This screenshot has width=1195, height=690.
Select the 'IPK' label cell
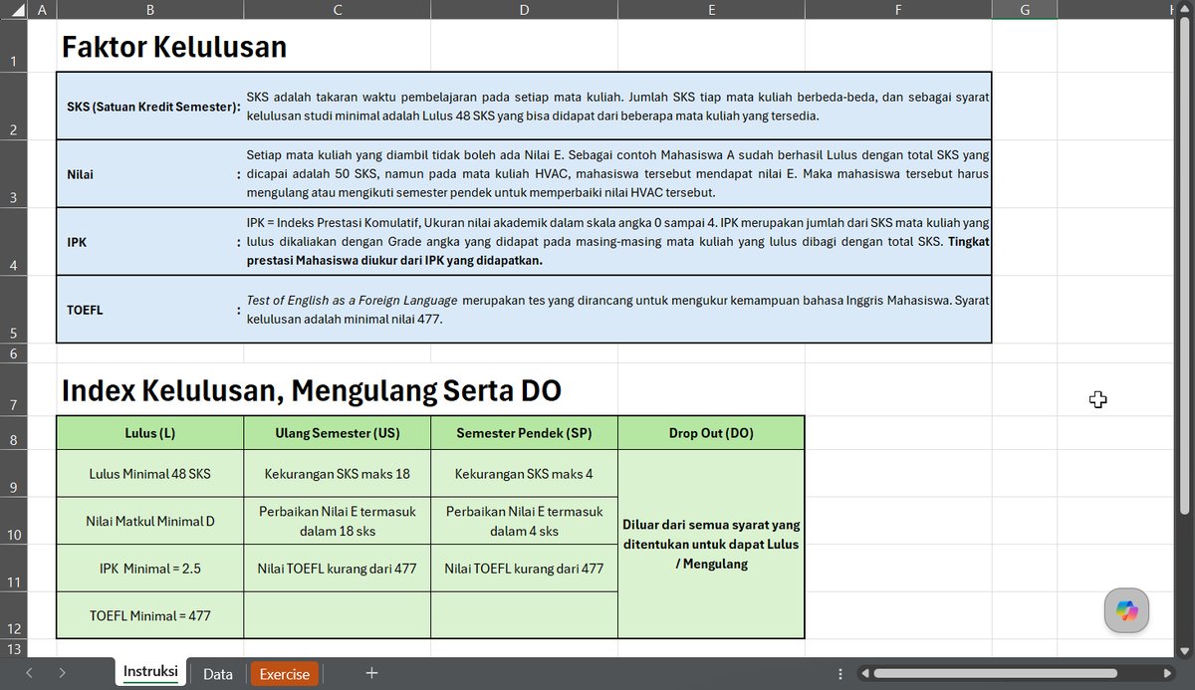pyautogui.click(x=149, y=242)
